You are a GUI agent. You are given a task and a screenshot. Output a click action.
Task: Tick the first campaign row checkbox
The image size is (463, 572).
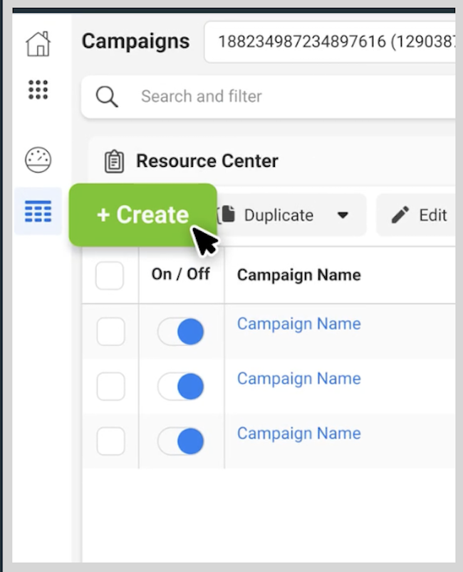110,332
